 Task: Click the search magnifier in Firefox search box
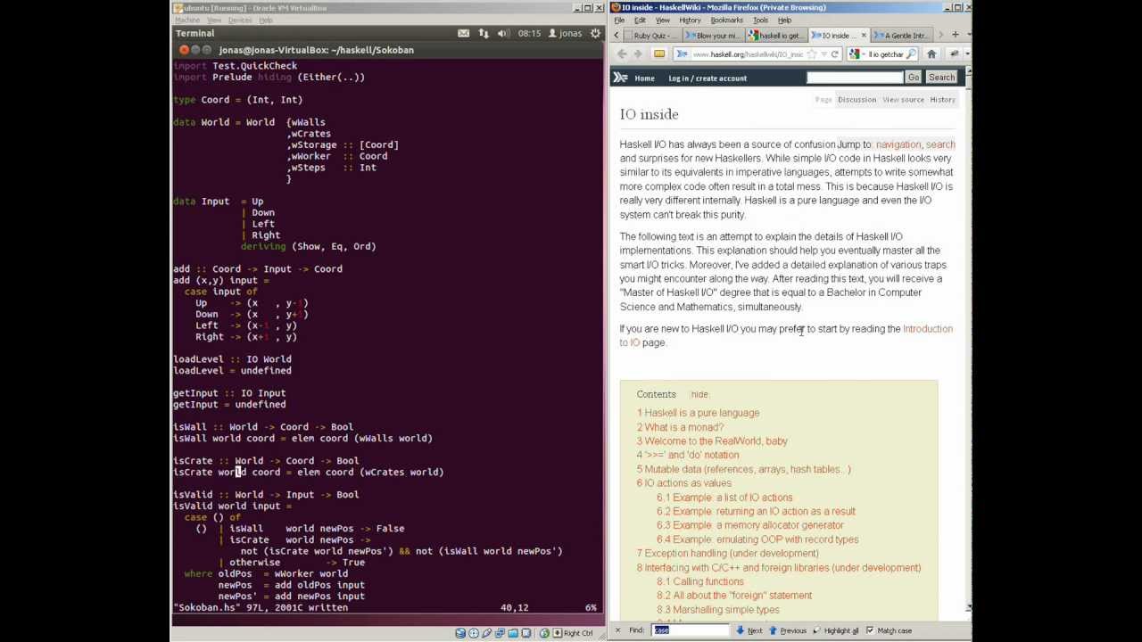coord(910,54)
